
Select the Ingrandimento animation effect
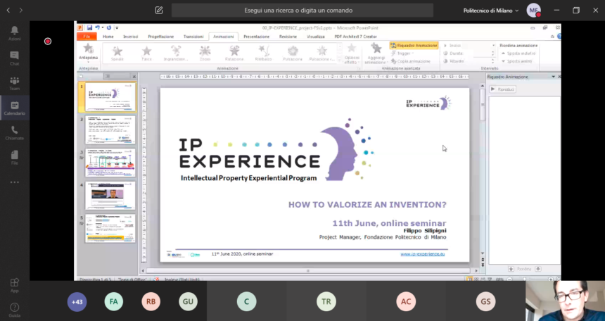[x=176, y=53]
